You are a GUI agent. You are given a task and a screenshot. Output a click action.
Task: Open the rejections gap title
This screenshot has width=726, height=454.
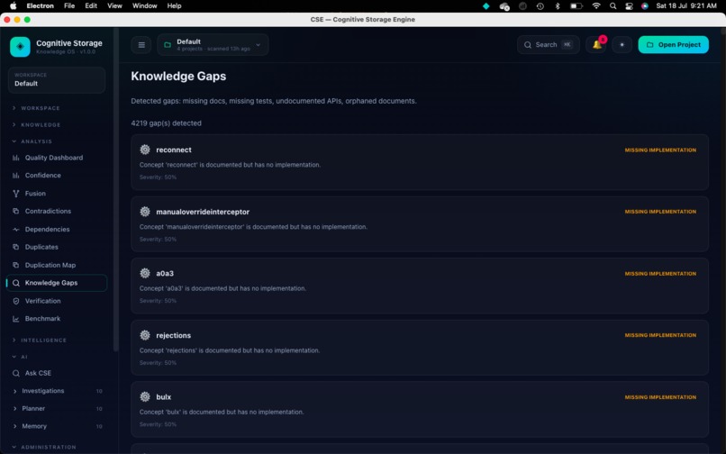[173, 335]
